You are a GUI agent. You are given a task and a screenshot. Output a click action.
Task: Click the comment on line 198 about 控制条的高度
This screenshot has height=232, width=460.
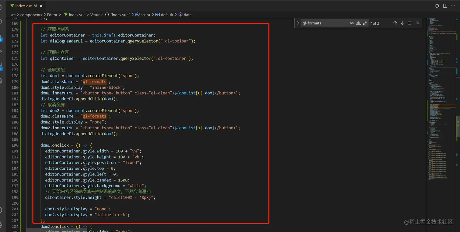coord(98,192)
